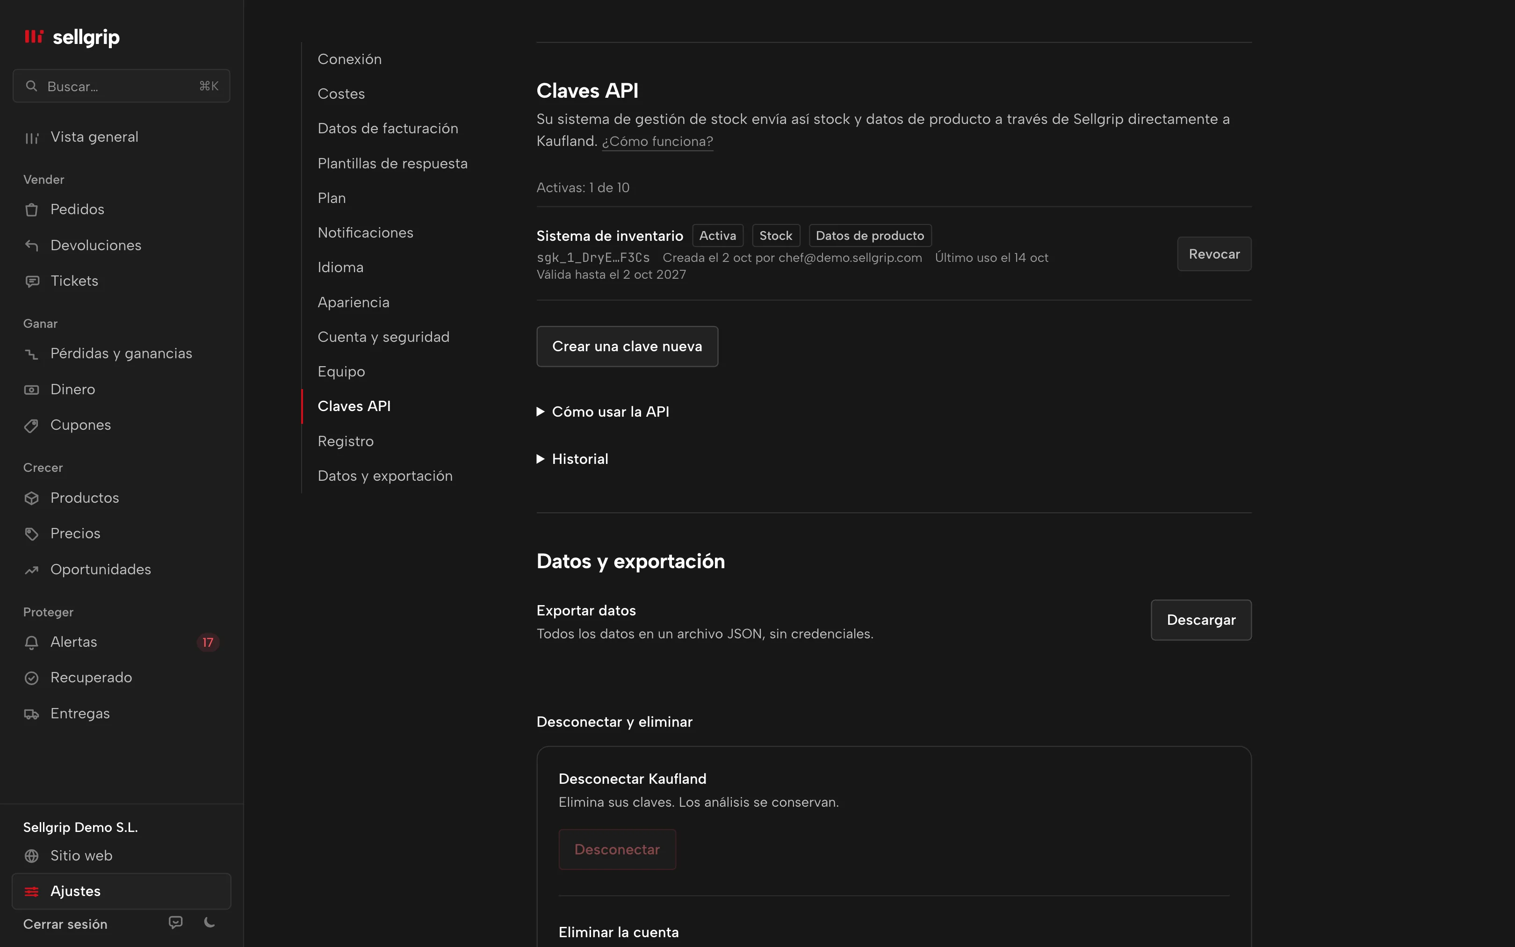Click the Precios price tag icon
The width and height of the screenshot is (1515, 947).
click(31, 534)
